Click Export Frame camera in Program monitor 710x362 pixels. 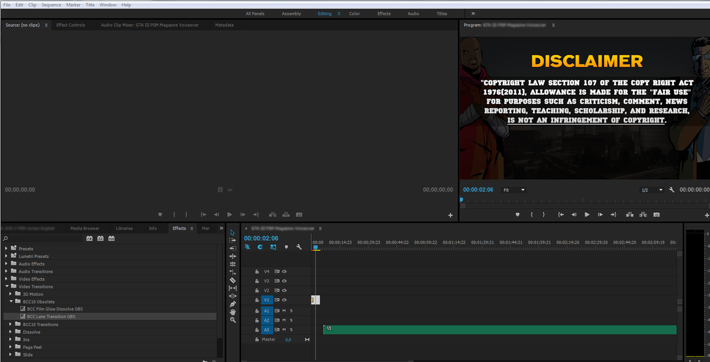(x=656, y=214)
